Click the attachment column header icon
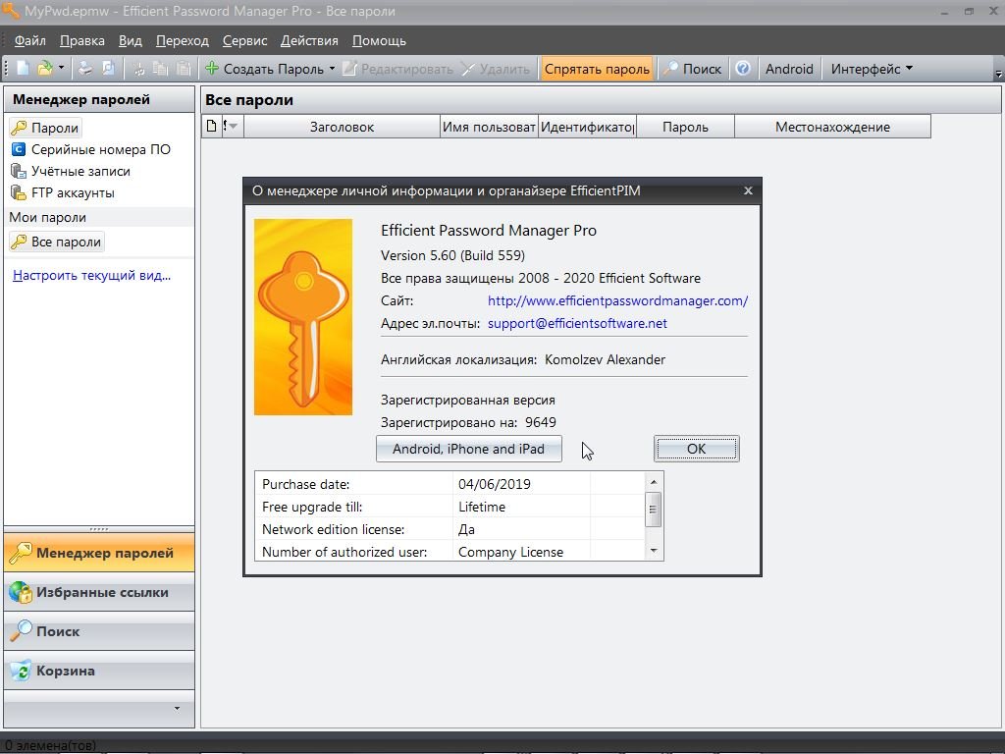 tap(212, 126)
